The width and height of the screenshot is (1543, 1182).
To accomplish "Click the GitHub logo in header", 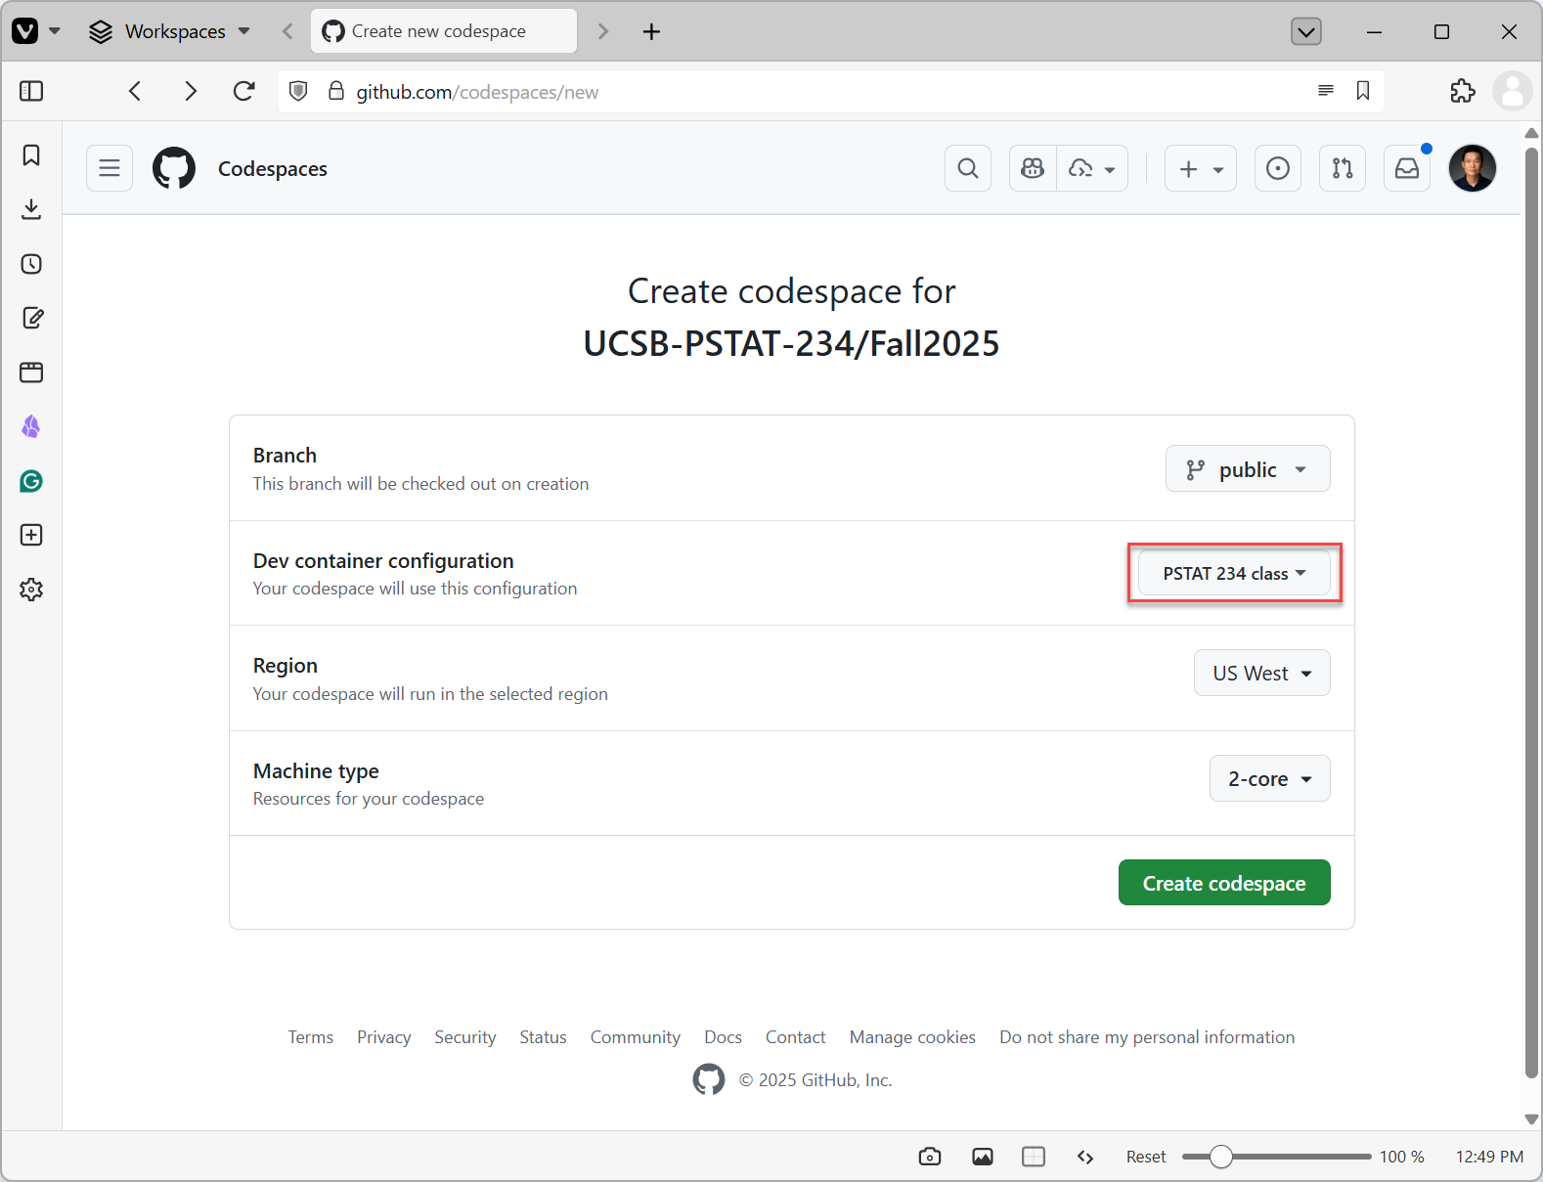I will pos(174,168).
